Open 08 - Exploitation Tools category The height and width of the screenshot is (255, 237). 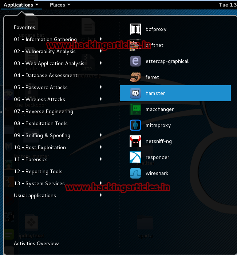pos(41,123)
